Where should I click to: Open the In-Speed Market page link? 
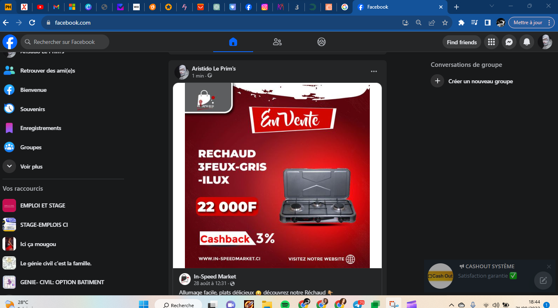(215, 276)
